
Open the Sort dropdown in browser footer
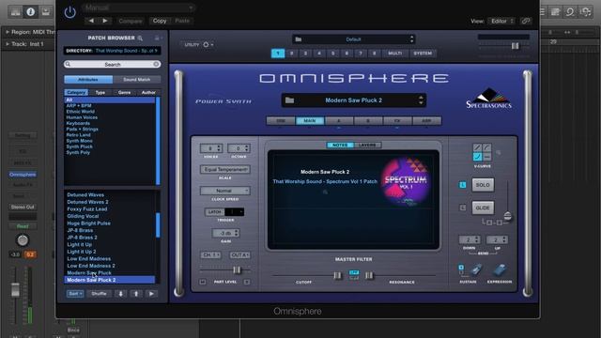pyautogui.click(x=75, y=294)
